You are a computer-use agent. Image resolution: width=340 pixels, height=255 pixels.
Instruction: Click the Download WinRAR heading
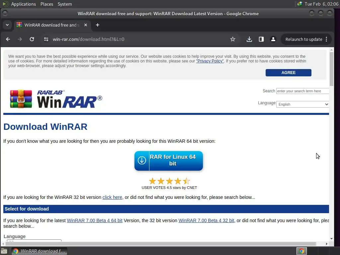[x=45, y=127]
